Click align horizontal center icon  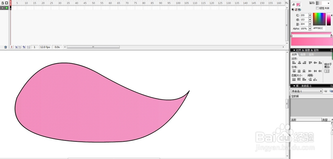(299, 63)
